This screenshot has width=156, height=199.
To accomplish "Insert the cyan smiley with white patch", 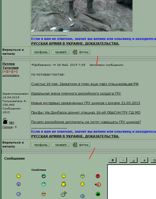I will point(44,184).
